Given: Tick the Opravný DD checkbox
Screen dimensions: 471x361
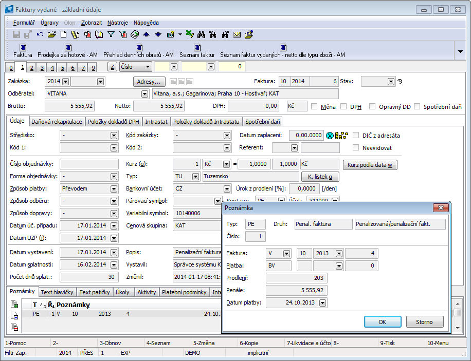Looking at the screenshot, I should (x=373, y=106).
